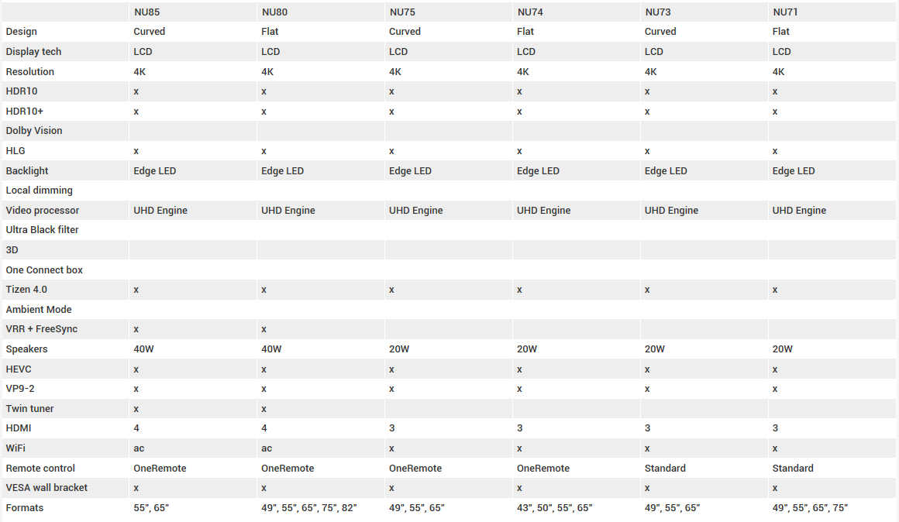899x522 pixels.
Task: Click the Twin tuner row label
Action: 30,409
